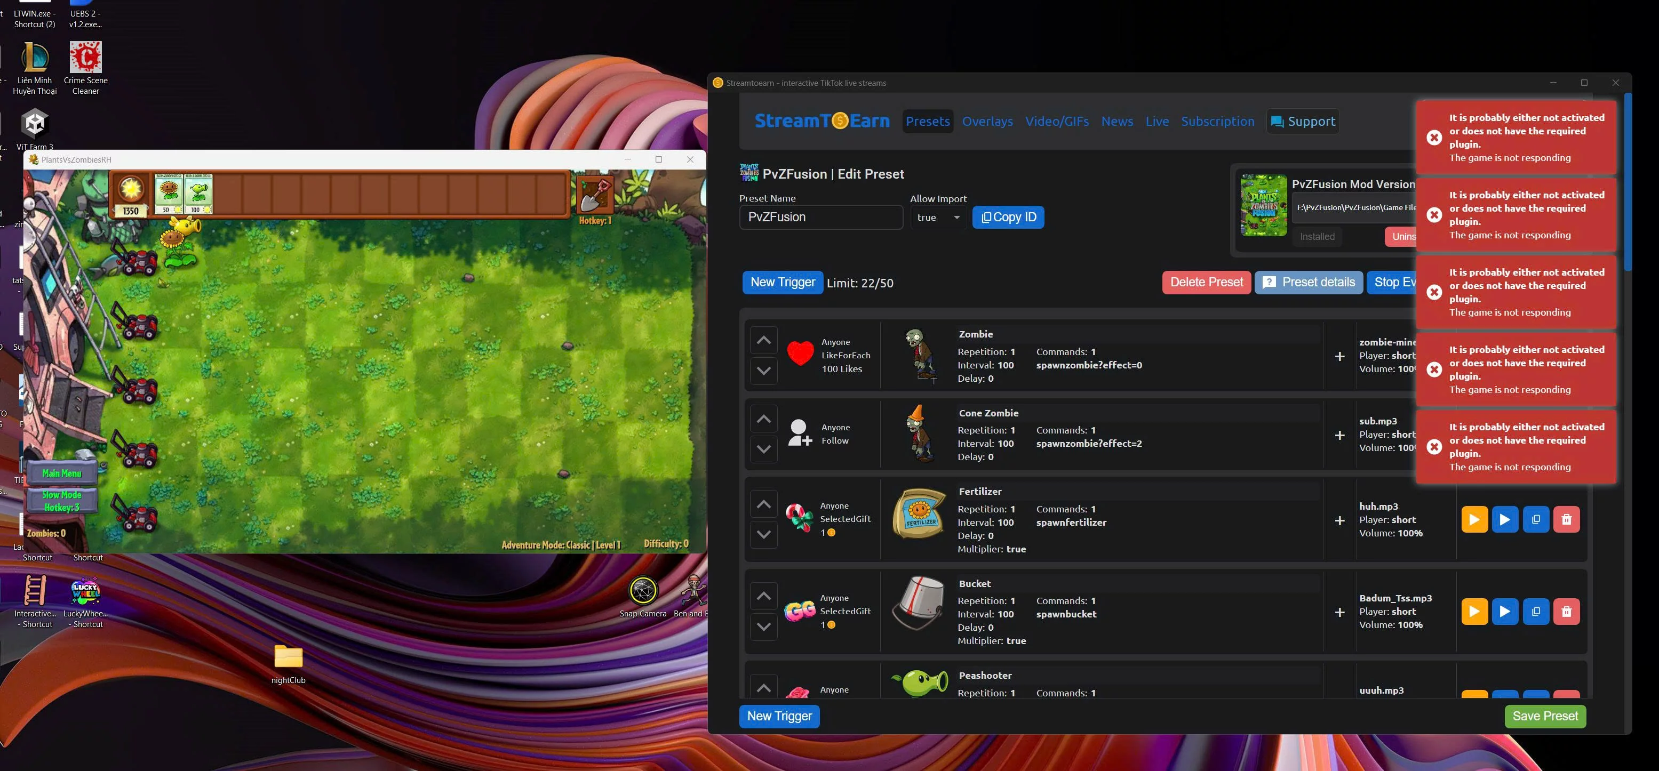Click the top New Trigger button
Image resolution: width=1659 pixels, height=771 pixels.
point(783,283)
